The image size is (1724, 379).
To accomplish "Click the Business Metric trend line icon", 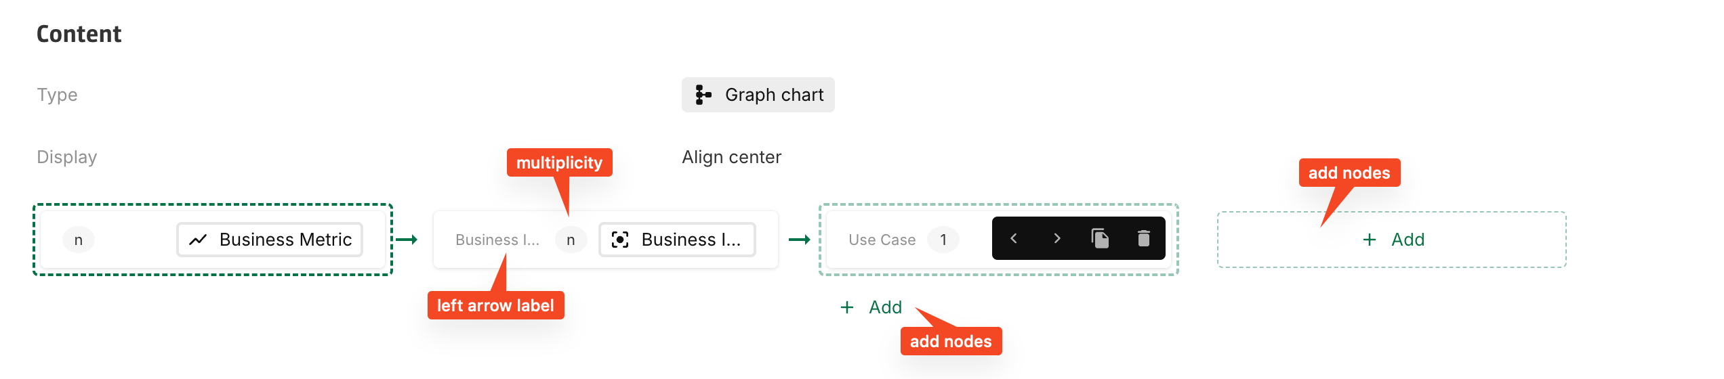I will pyautogui.click(x=198, y=240).
